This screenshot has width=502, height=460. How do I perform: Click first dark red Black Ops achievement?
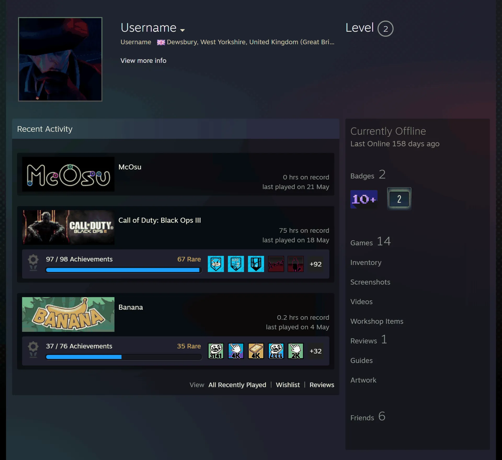(276, 264)
